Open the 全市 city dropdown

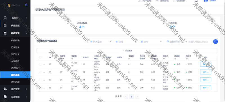[151, 42]
